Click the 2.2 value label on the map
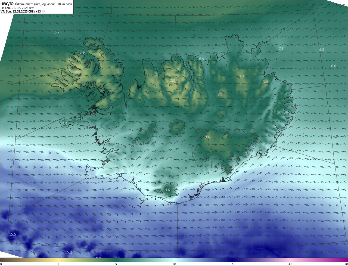 [172, 80]
